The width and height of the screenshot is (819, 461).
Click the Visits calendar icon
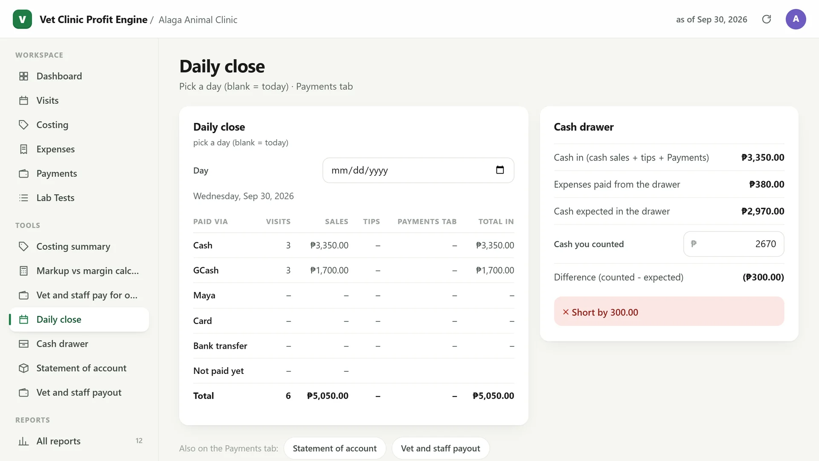tap(24, 100)
